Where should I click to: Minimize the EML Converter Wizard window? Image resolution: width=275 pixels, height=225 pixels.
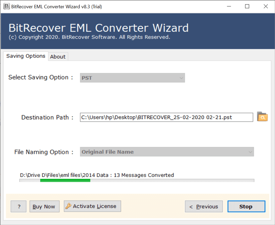229,7
